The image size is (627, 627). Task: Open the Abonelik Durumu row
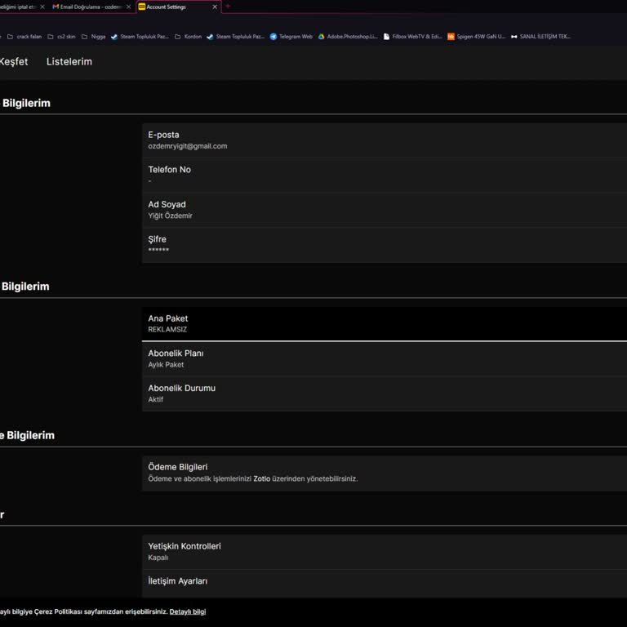point(385,394)
